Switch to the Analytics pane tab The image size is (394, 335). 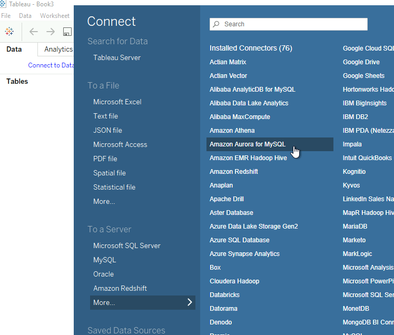click(58, 50)
